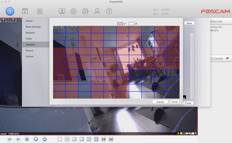The width and height of the screenshot is (232, 143).
Task: Open the live view camera tab
Action: pos(10,11)
